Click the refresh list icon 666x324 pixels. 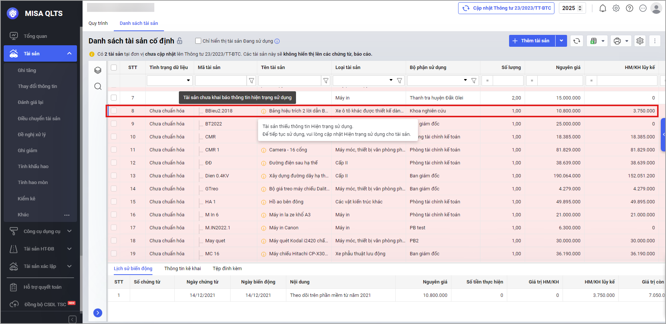click(577, 41)
